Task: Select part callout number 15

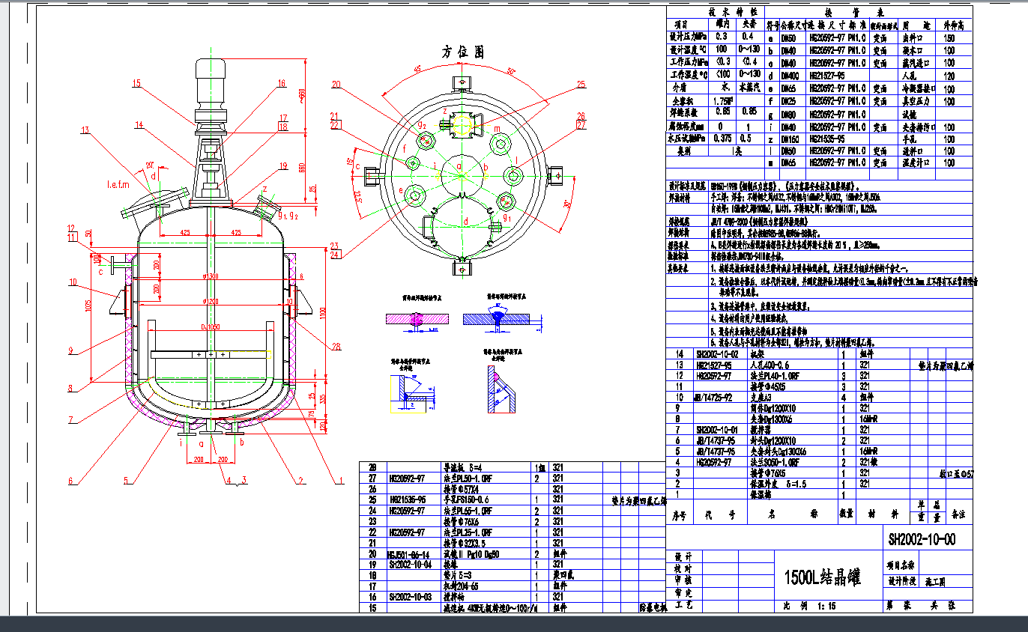Action: tap(136, 83)
